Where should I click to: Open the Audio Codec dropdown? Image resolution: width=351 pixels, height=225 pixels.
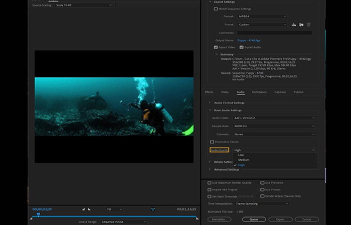274,118
